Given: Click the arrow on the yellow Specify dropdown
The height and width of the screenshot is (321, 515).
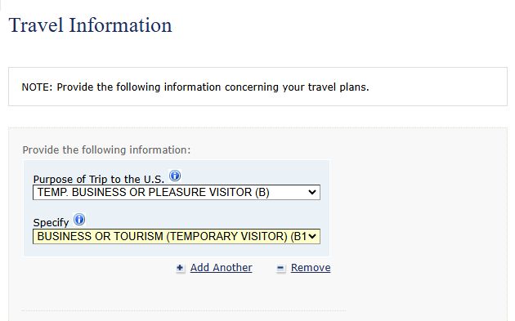Looking at the screenshot, I should [x=312, y=236].
